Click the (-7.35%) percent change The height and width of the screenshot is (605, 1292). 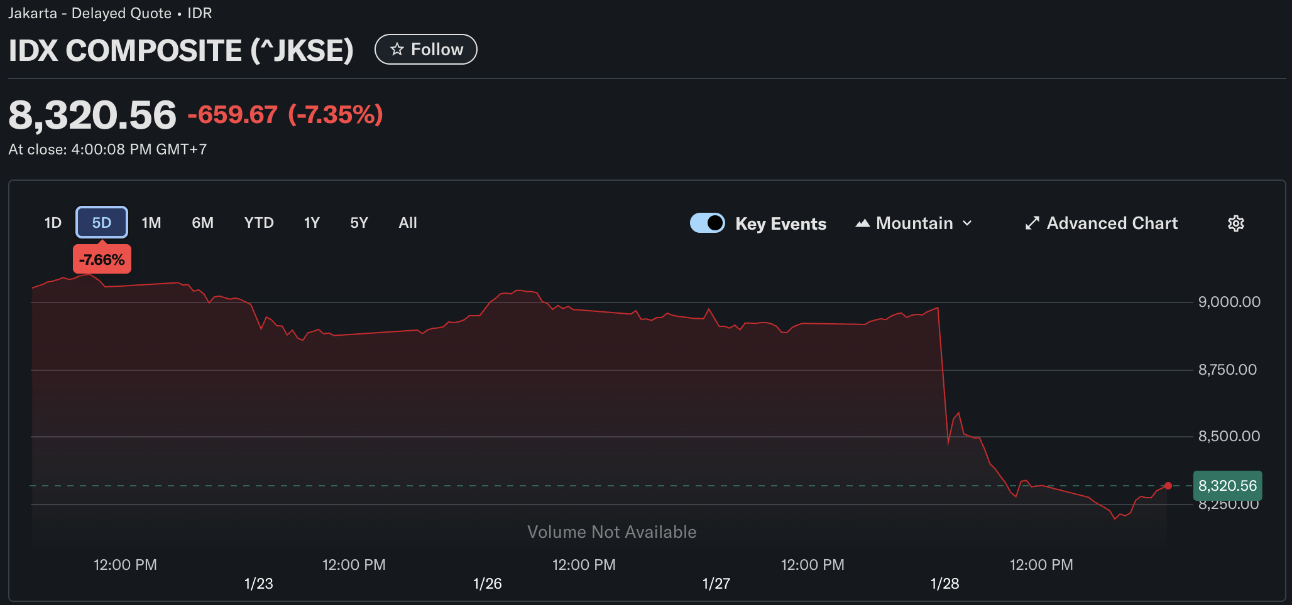pyautogui.click(x=336, y=115)
